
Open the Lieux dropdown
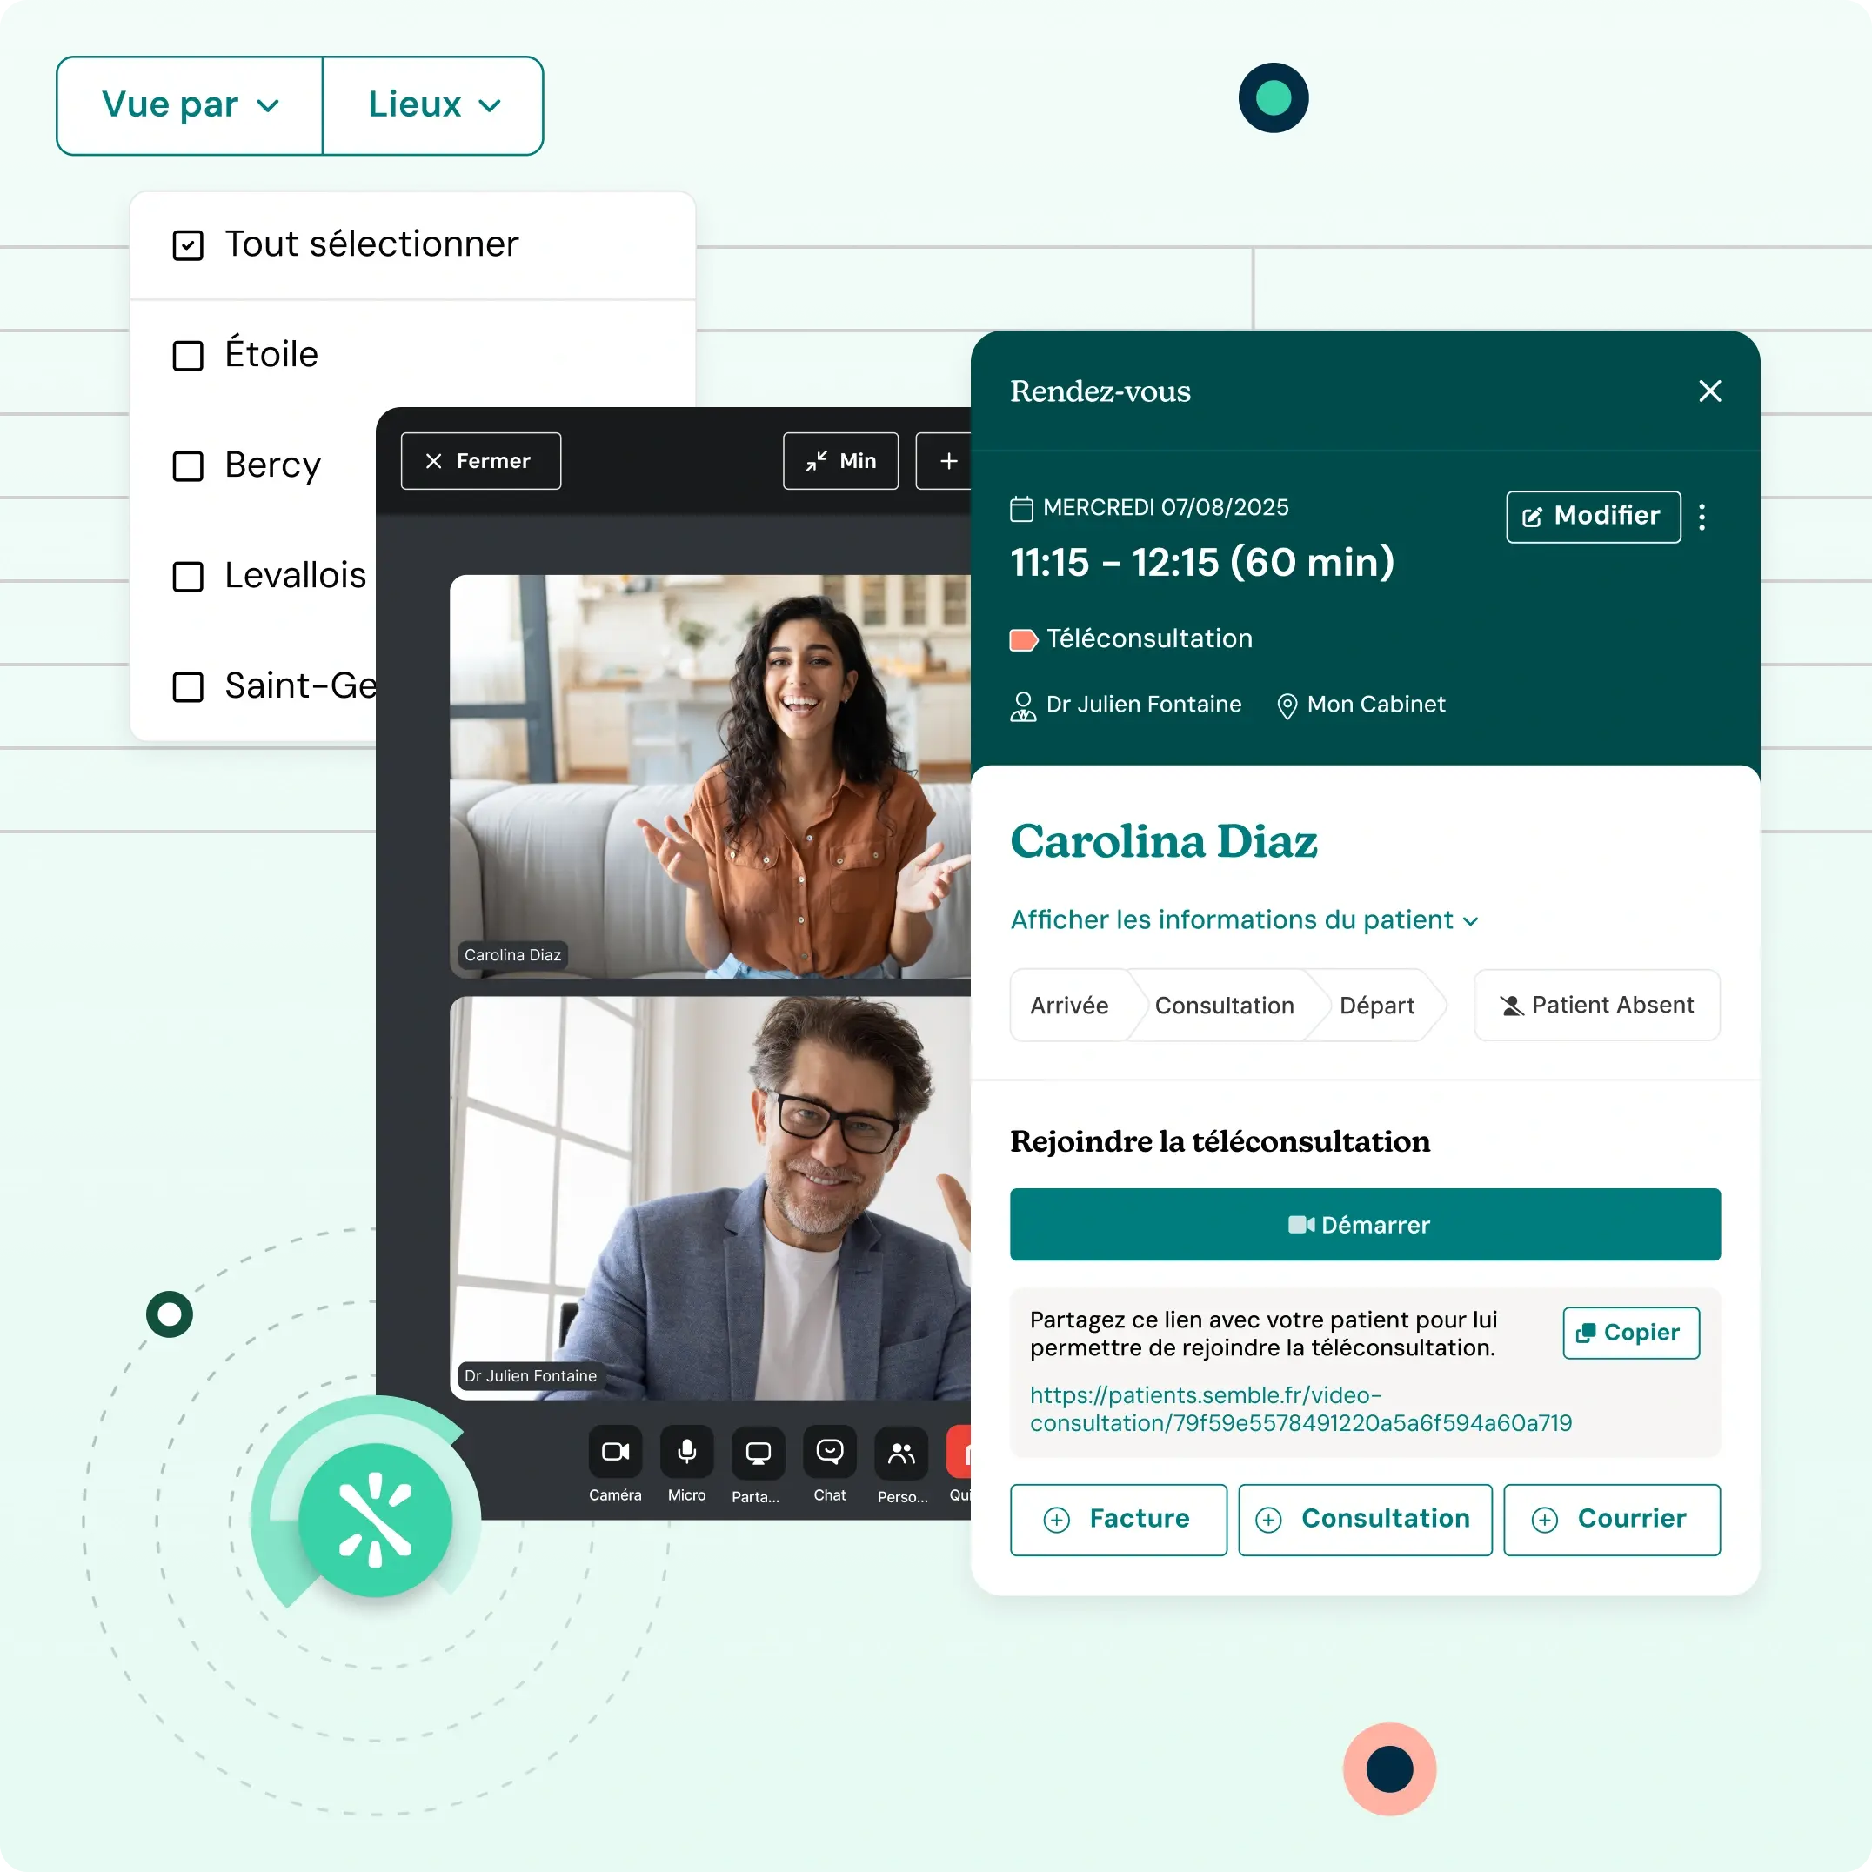tap(433, 104)
